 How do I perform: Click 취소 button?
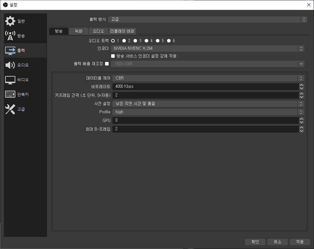point(278,242)
